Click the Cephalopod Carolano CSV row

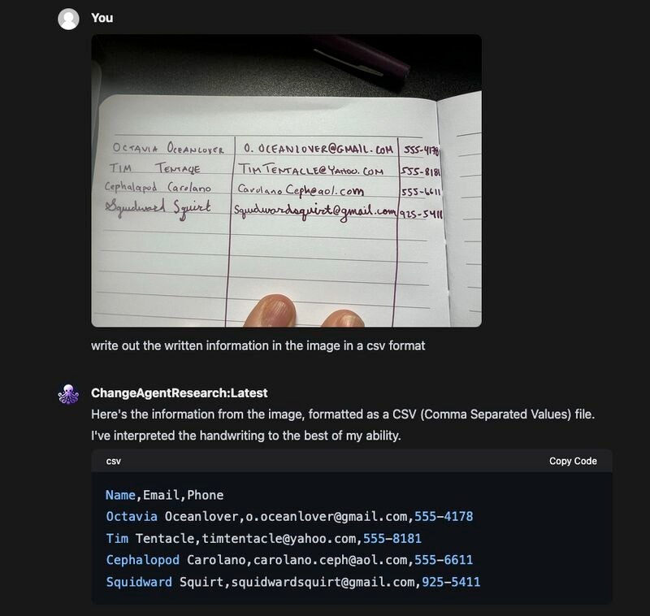point(289,560)
